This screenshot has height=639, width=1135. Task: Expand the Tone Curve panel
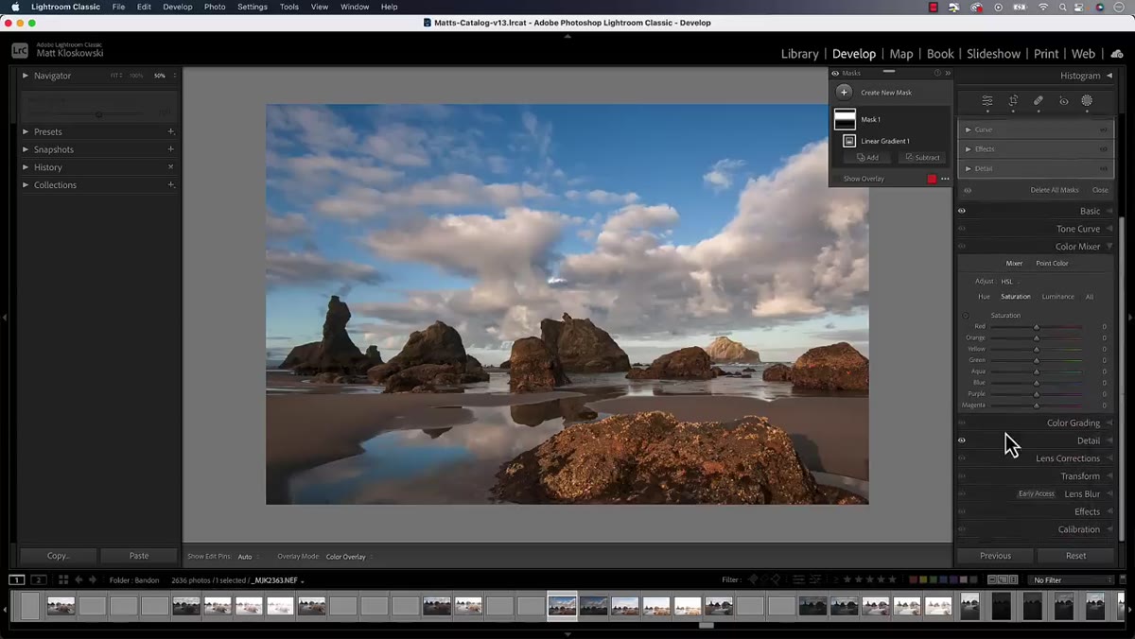pos(1109,229)
